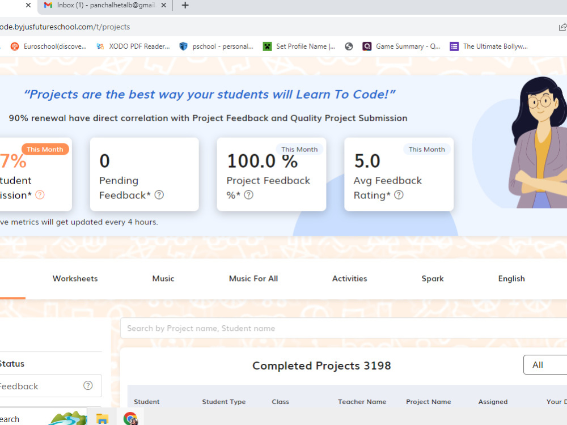Viewport: 567px width, 425px height.
Task: Switch to the English tab
Action: (511, 279)
